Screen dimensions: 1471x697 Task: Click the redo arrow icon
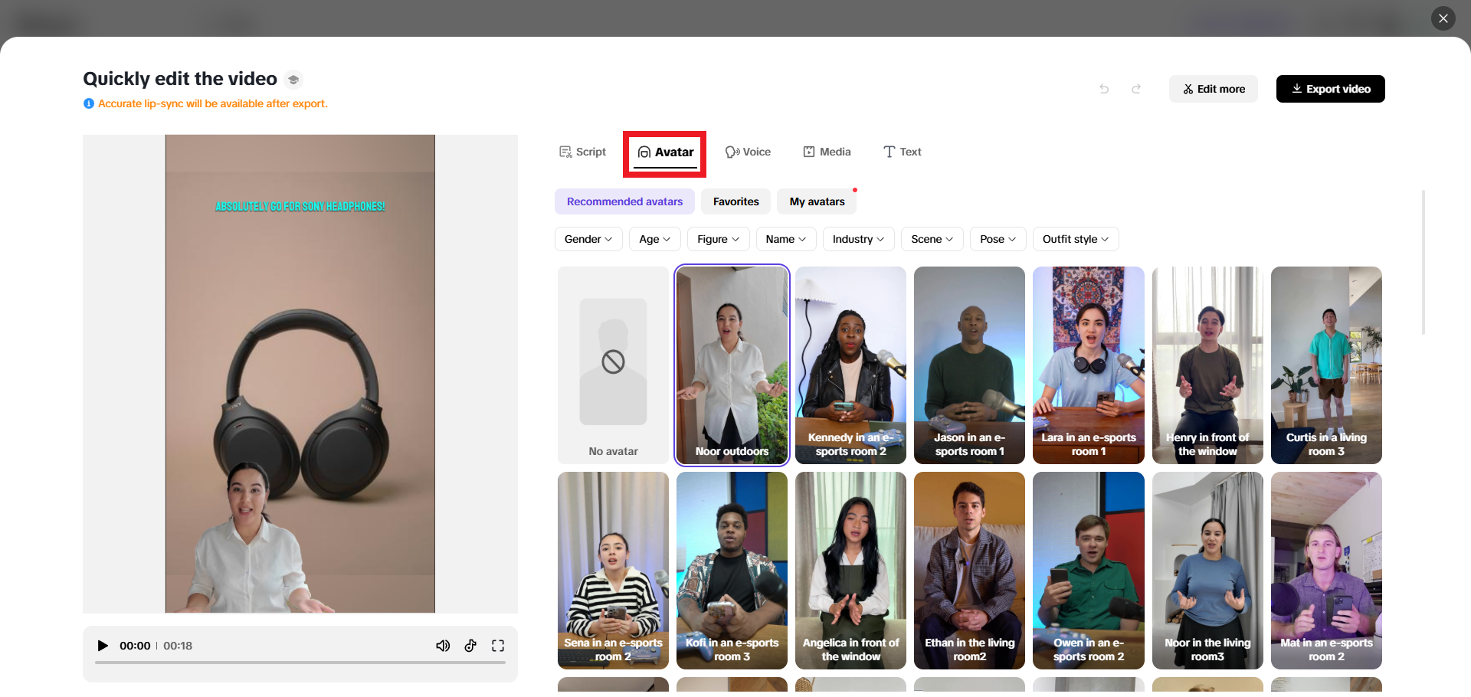coord(1136,89)
